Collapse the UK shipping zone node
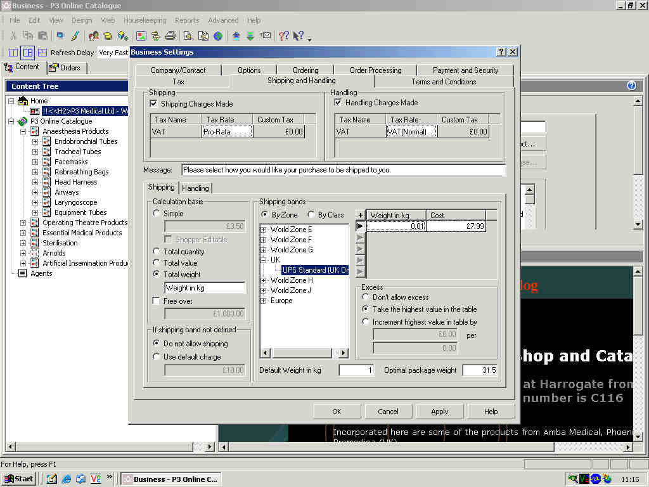The image size is (649, 487). tap(264, 260)
